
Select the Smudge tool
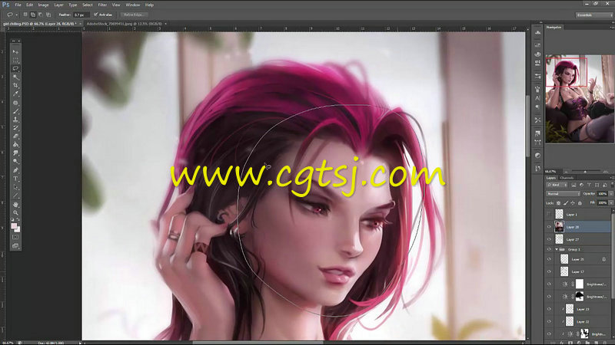[x=15, y=153]
